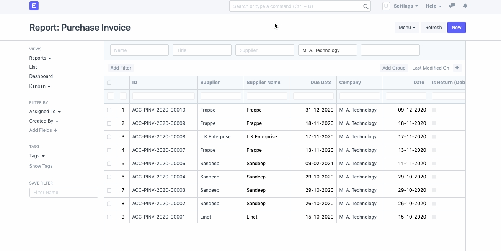Click the ERPNext home logo icon

(34, 6)
